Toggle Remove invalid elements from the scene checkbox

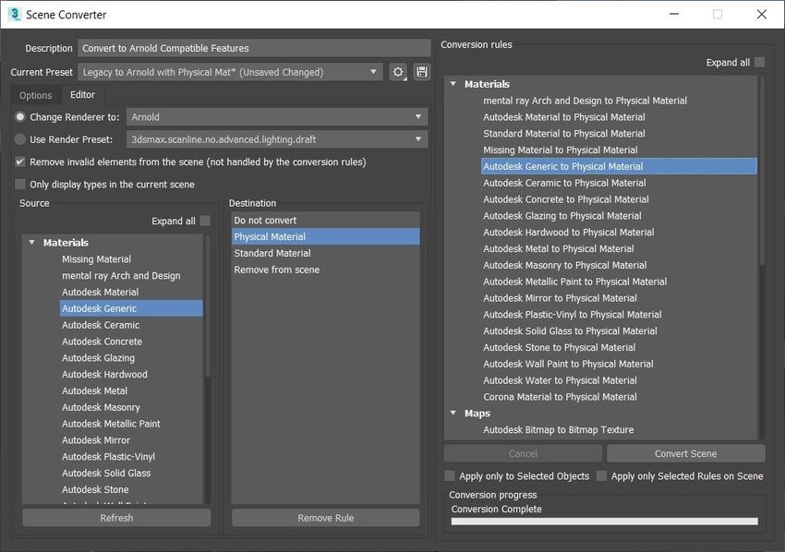tap(20, 162)
